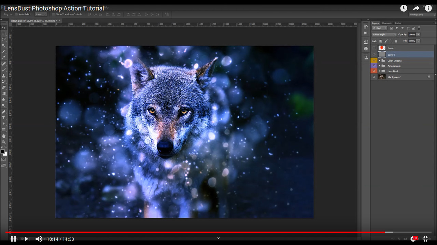This screenshot has height=245, width=437.
Task: Select the Path Selection tool
Action: (x=4, y=124)
